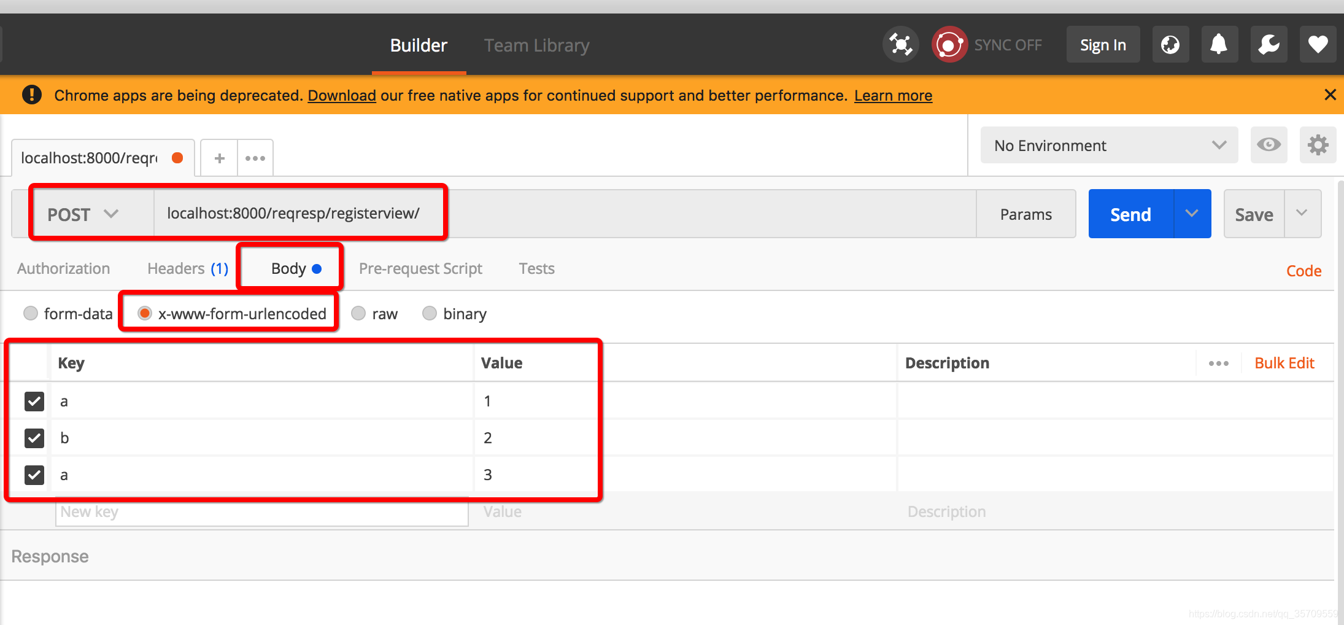This screenshot has width=1344, height=625.
Task: Select x-www-form-urlencoded radio button
Action: [145, 314]
